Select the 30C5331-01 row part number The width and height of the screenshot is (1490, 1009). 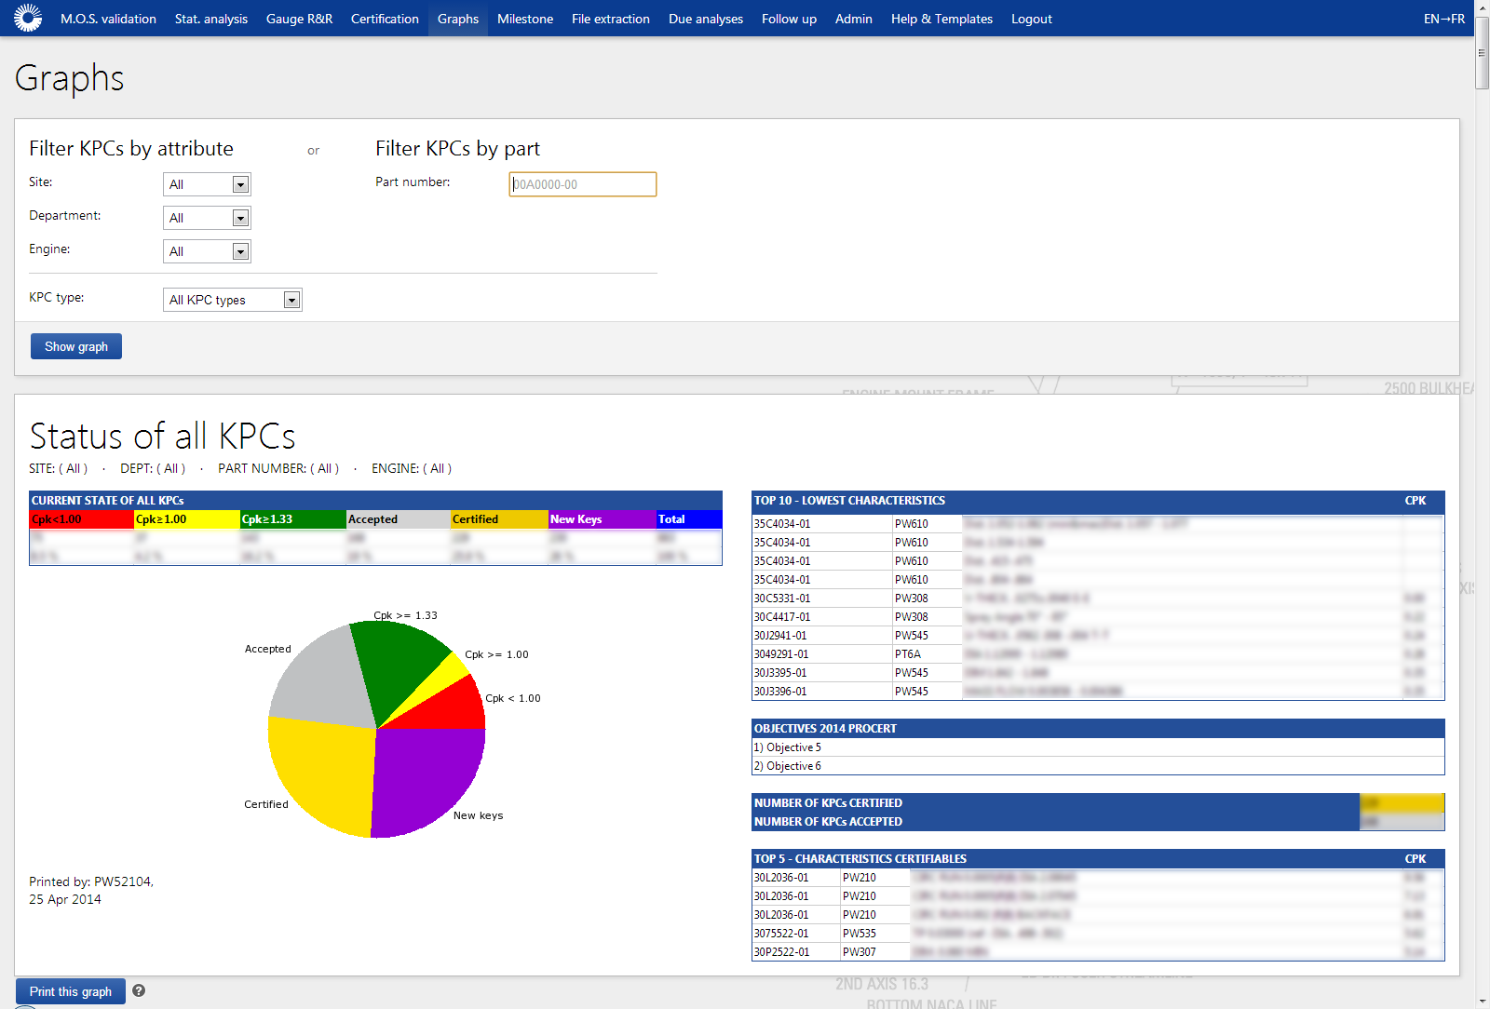point(822,599)
